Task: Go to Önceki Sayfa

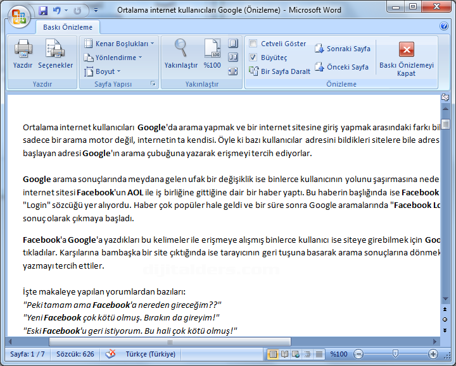Action: coord(341,67)
